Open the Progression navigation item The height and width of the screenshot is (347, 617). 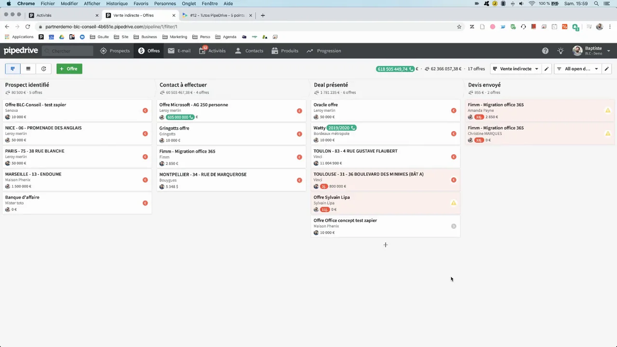pyautogui.click(x=323, y=51)
